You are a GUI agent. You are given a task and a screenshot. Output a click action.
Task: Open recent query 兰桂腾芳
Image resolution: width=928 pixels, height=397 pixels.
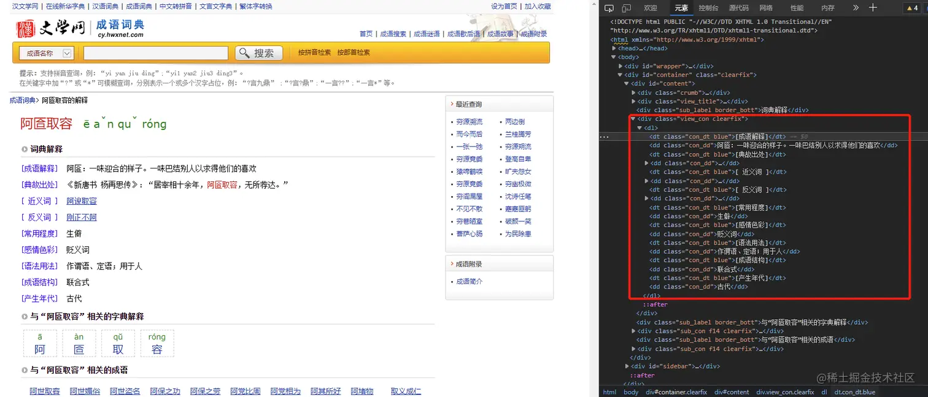pos(518,134)
